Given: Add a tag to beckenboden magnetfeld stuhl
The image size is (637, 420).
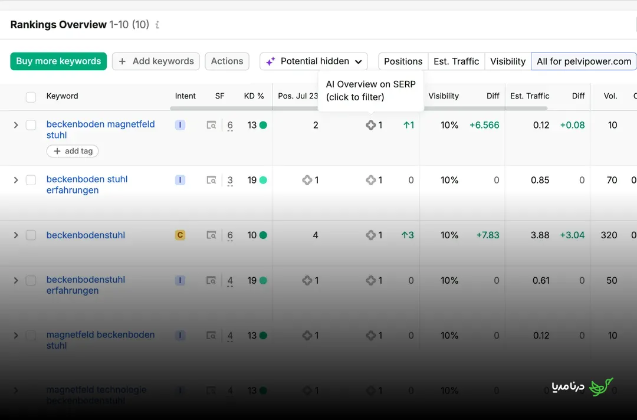Looking at the screenshot, I should click(73, 151).
